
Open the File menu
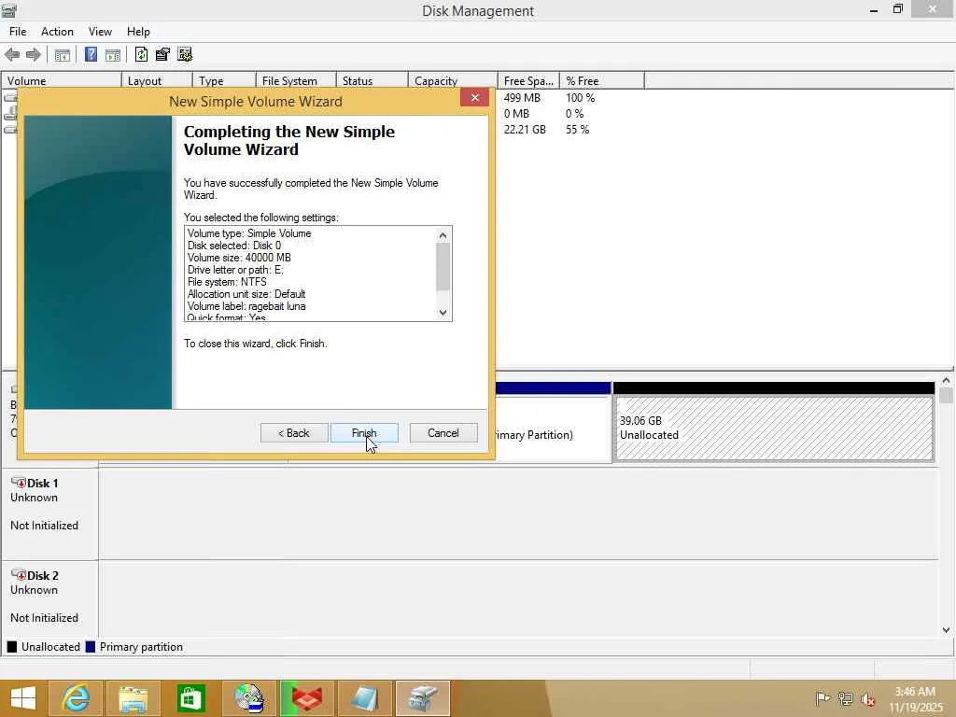click(x=18, y=32)
